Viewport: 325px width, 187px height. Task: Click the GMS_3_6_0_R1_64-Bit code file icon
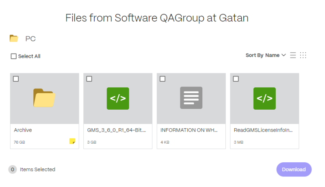click(x=118, y=98)
